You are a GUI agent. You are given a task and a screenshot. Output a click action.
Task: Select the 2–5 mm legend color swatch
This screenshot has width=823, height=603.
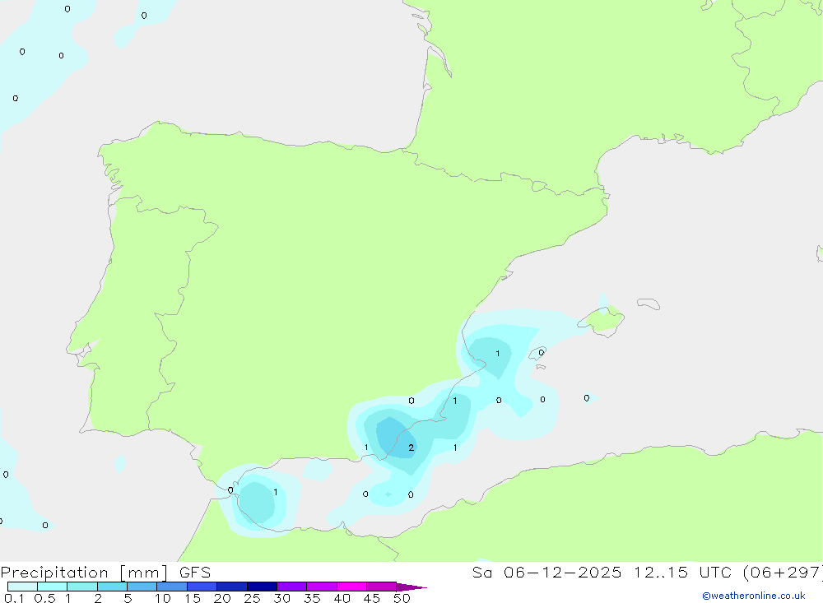pyautogui.click(x=112, y=587)
